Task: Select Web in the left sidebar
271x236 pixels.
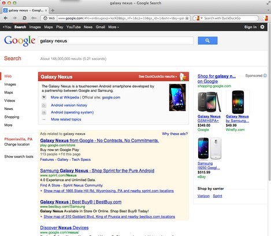Action: 8,76
